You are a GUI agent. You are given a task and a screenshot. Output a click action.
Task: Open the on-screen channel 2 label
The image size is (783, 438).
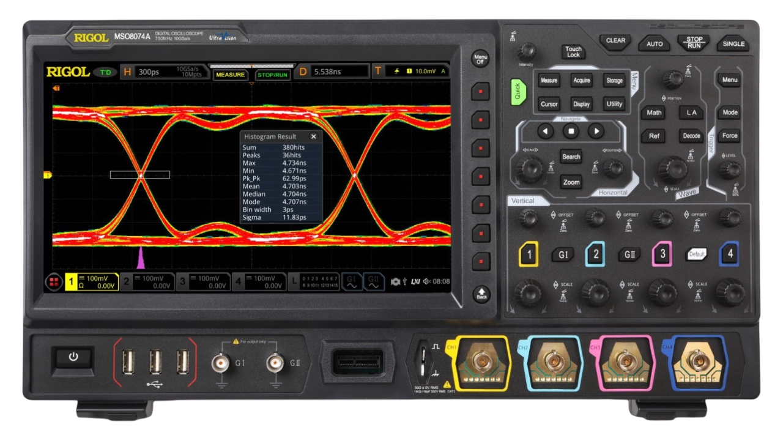[147, 282]
